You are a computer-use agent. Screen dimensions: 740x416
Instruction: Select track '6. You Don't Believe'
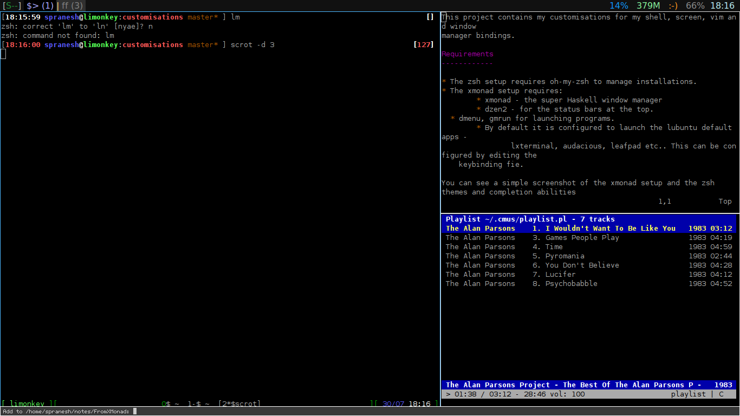tap(589, 265)
